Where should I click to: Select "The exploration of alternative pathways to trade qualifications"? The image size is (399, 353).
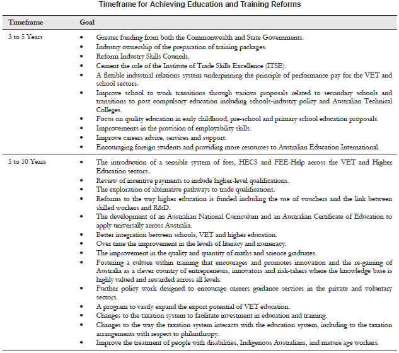click(x=185, y=189)
